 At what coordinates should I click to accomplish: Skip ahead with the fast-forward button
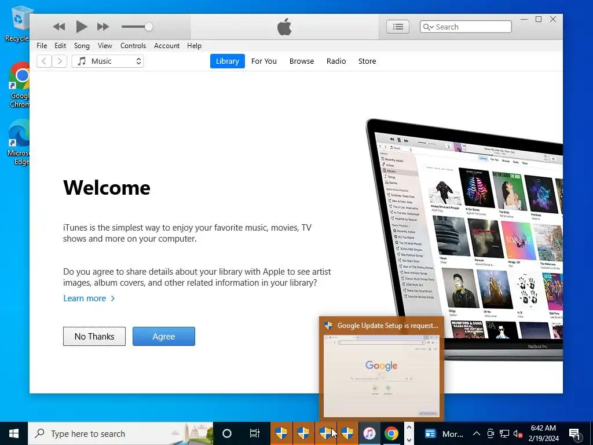click(103, 27)
